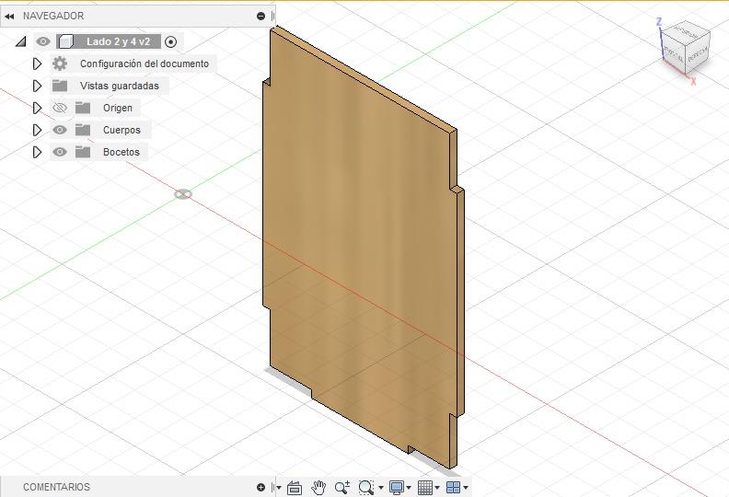Click the COMENTARIOS panel title
The height and width of the screenshot is (497, 729).
coord(56,487)
